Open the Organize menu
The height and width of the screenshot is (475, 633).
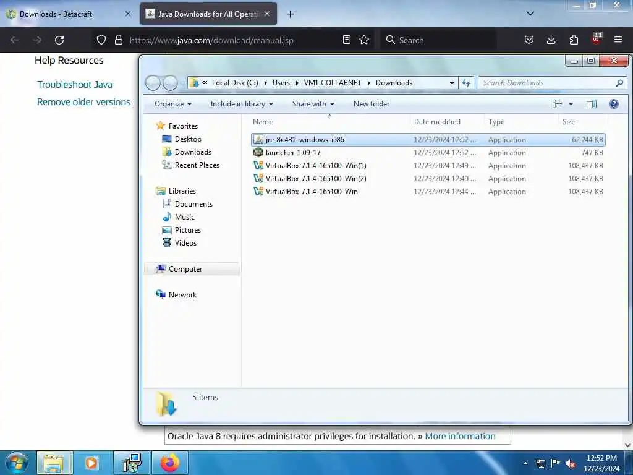pyautogui.click(x=173, y=104)
